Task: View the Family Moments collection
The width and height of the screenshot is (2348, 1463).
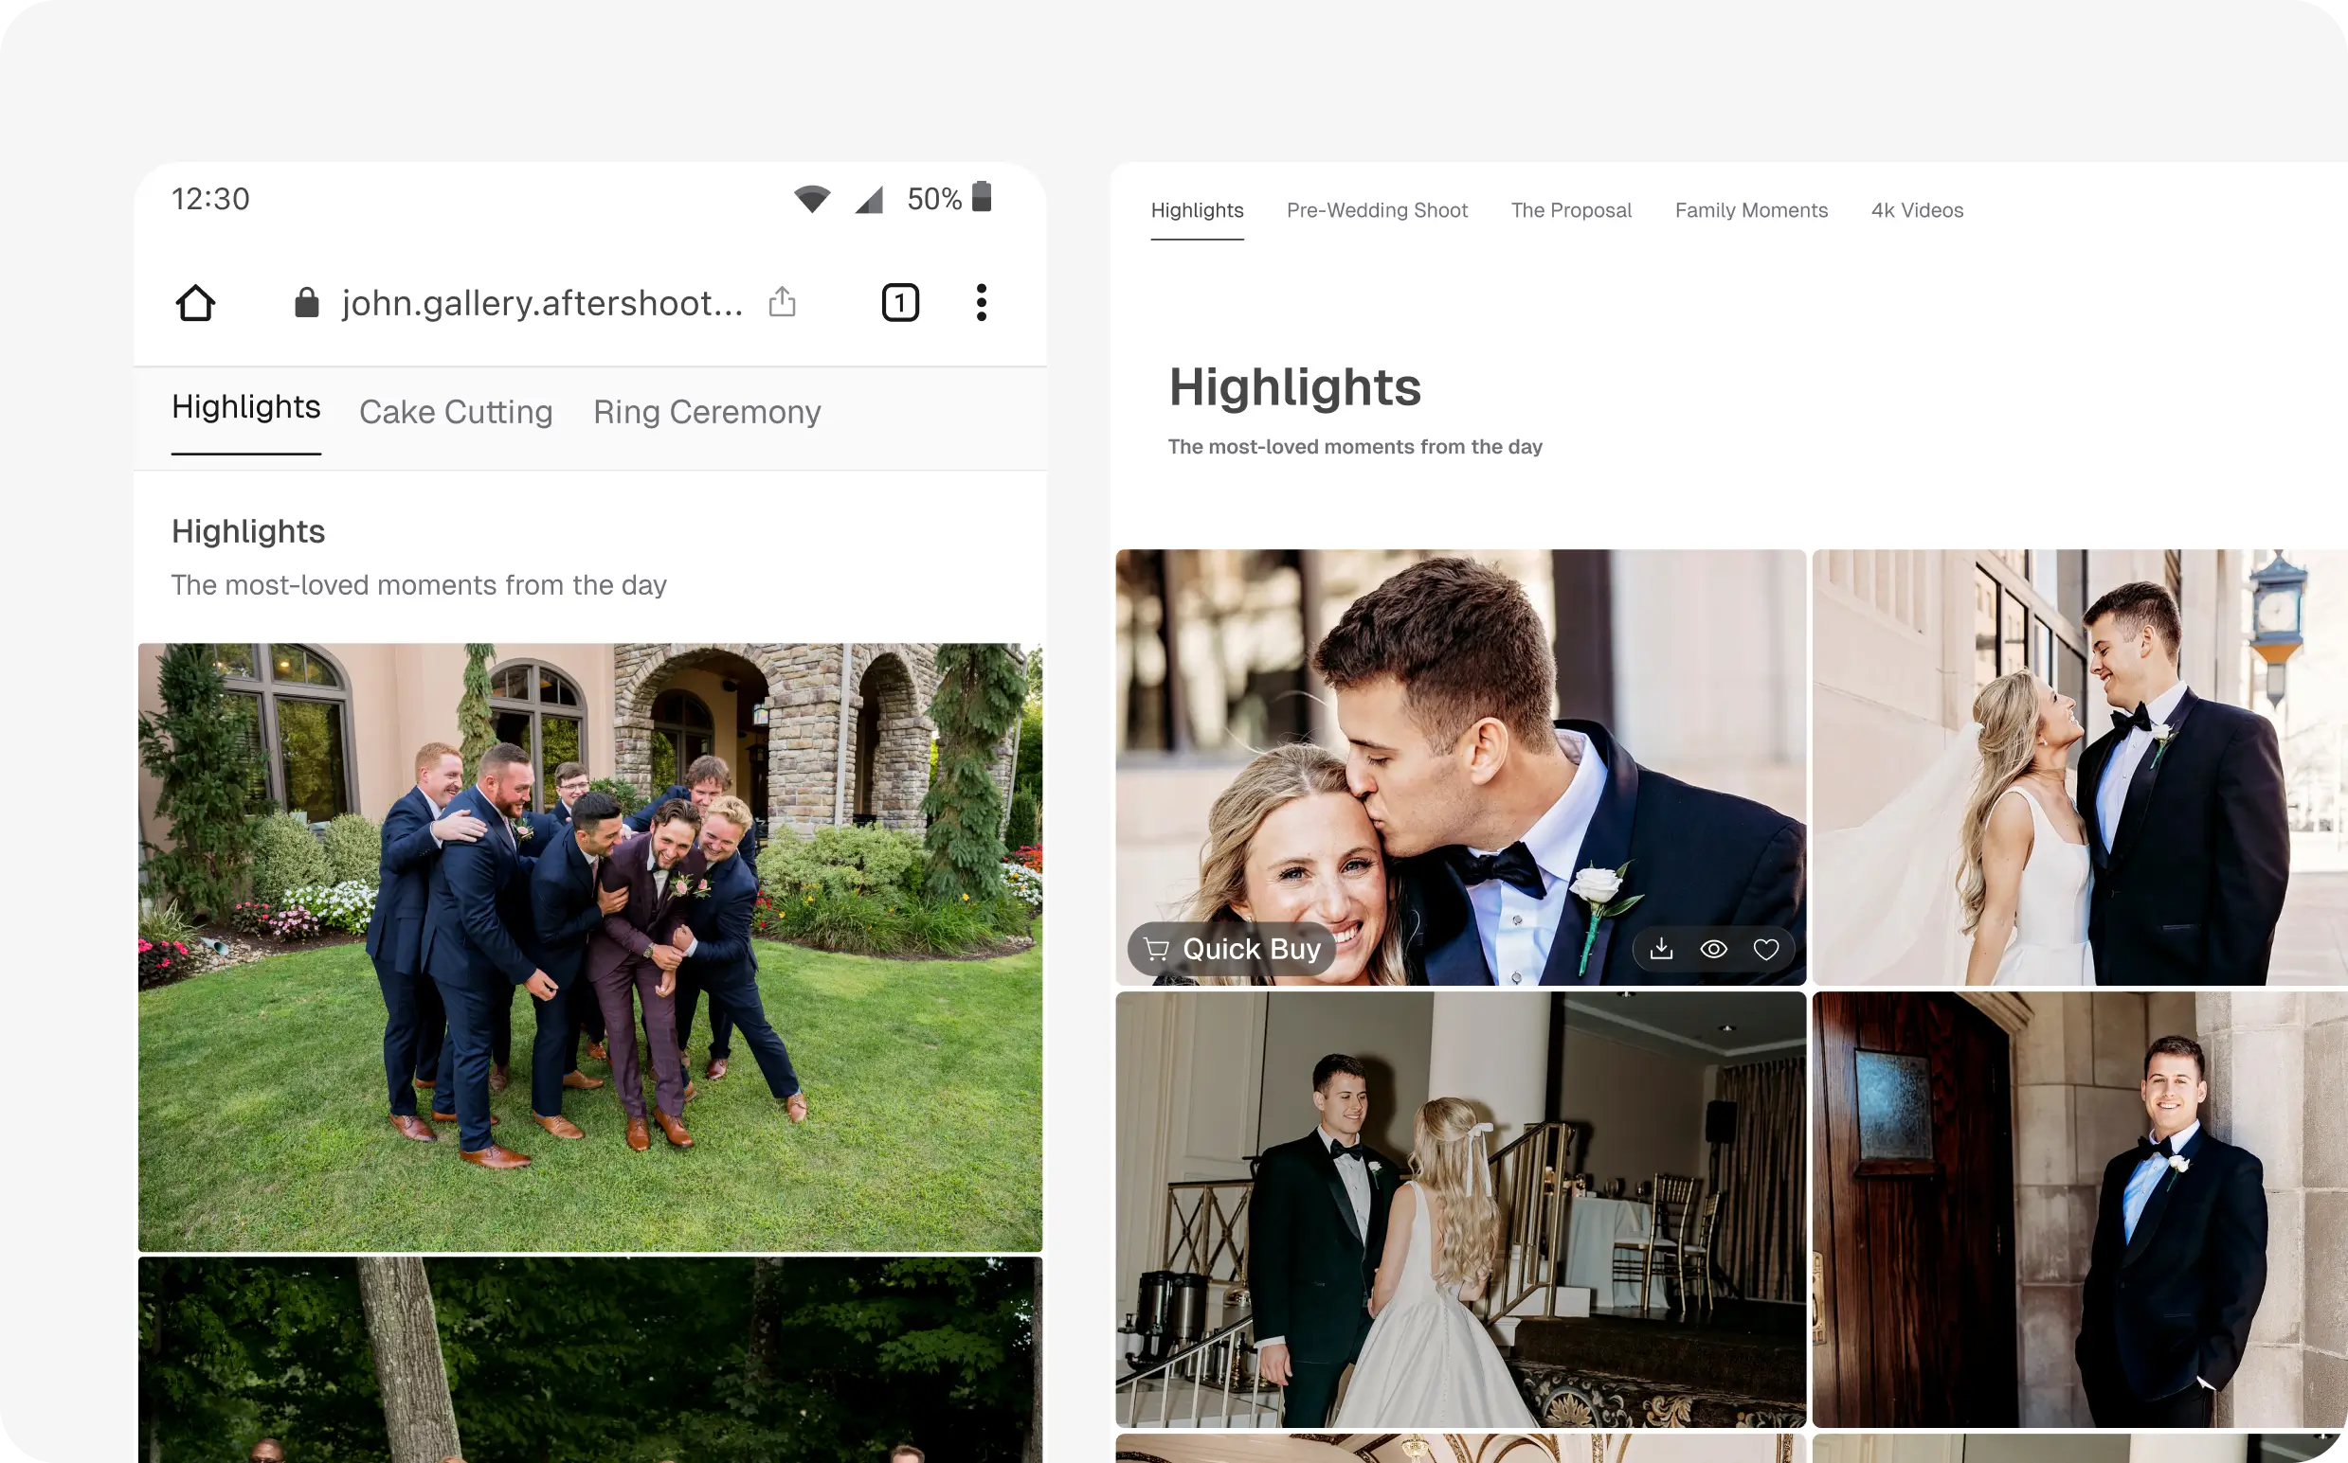Action: (1751, 210)
